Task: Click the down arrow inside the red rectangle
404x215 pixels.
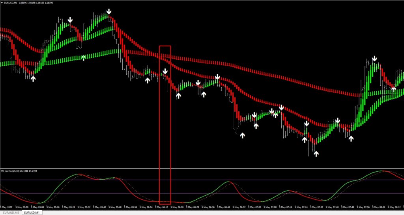Action: pos(165,72)
